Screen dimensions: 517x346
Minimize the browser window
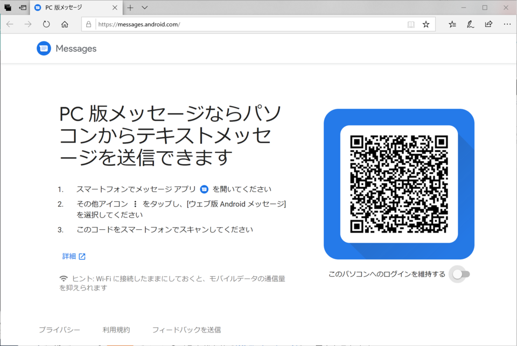pos(464,8)
